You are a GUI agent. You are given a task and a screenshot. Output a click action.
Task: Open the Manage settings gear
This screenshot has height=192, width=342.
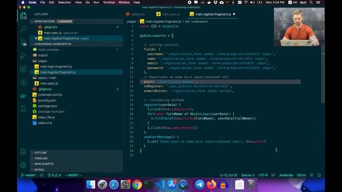[x=23, y=165]
